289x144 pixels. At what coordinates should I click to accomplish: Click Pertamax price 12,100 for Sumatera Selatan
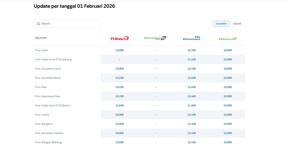(x=192, y=133)
